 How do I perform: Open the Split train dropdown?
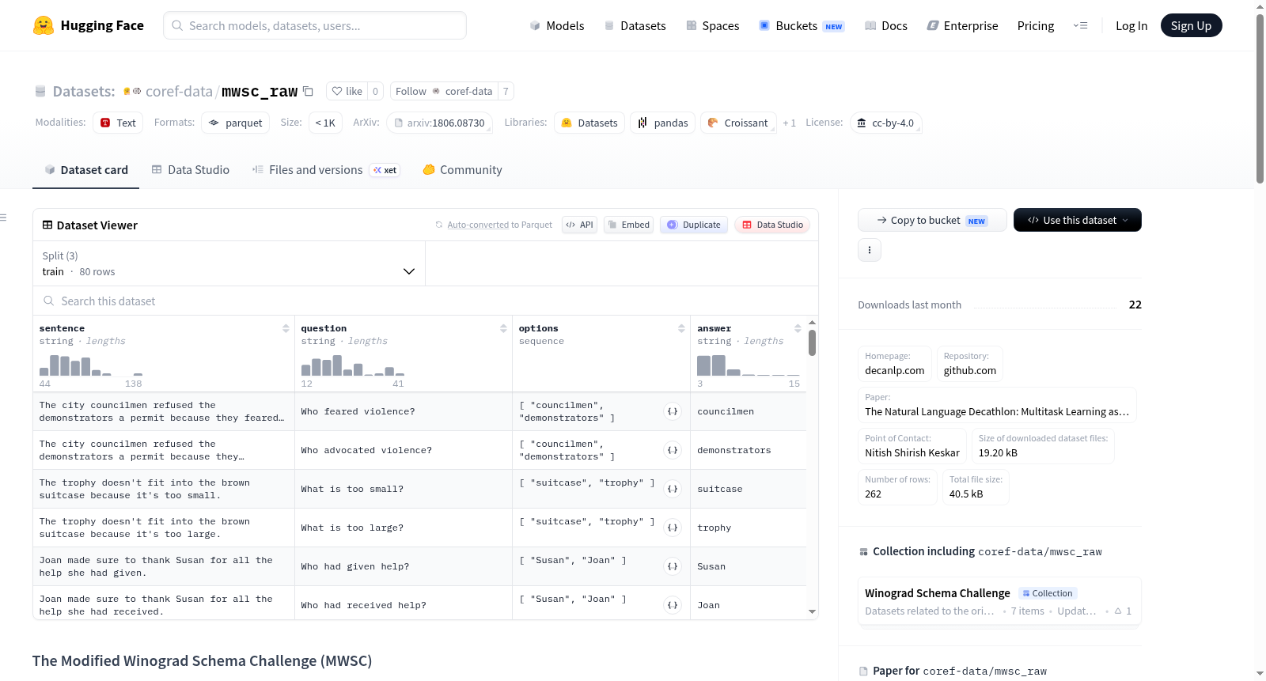(x=229, y=263)
